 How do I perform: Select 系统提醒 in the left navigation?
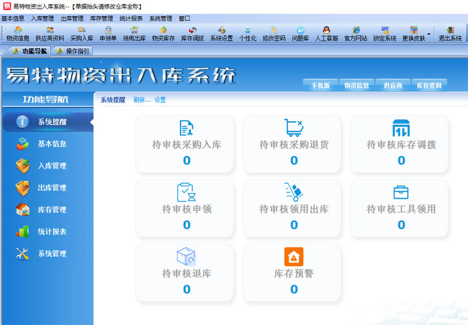[47, 122]
